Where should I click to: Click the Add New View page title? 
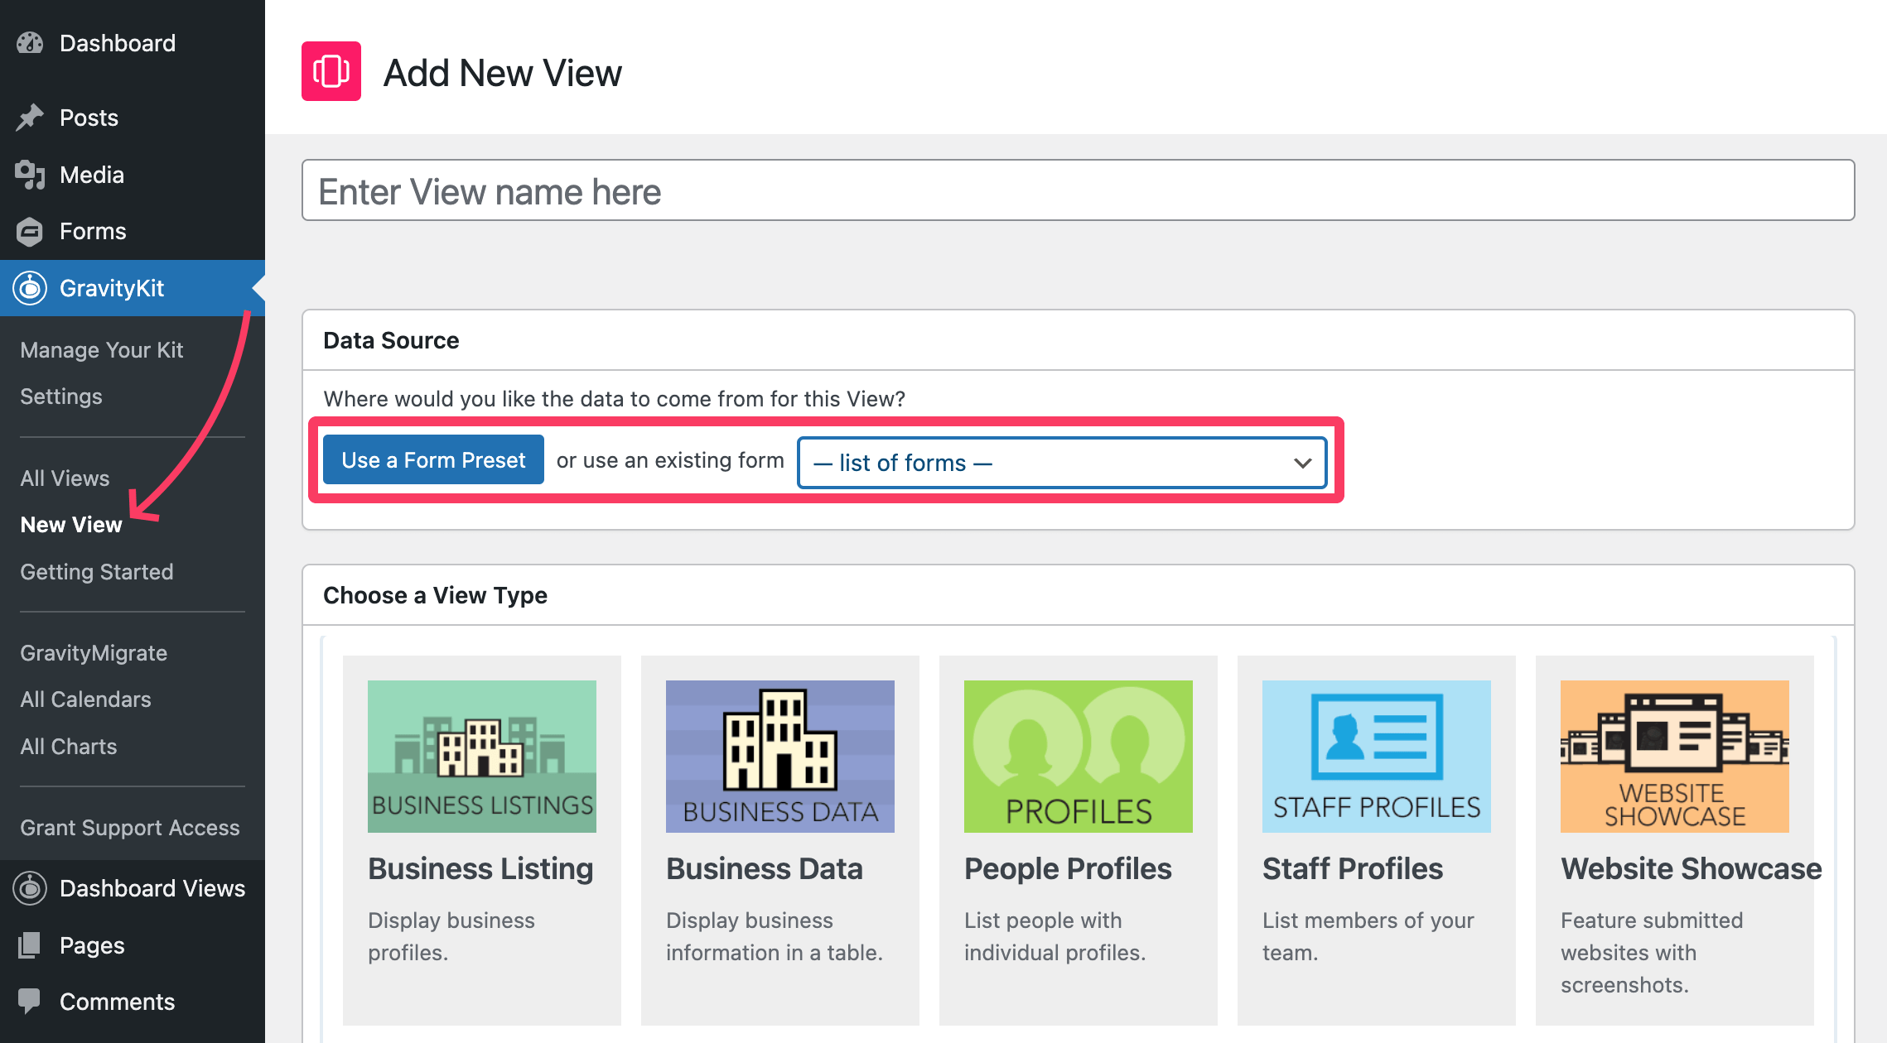(x=503, y=73)
